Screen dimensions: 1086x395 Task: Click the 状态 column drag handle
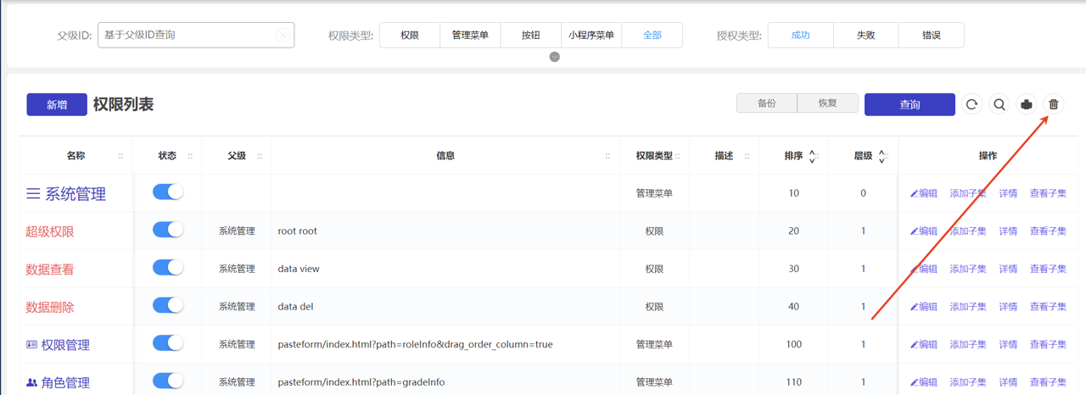pos(190,156)
